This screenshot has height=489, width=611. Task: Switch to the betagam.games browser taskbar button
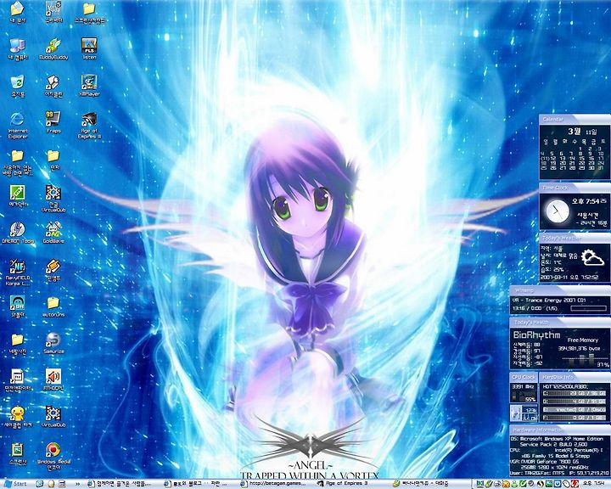(275, 484)
